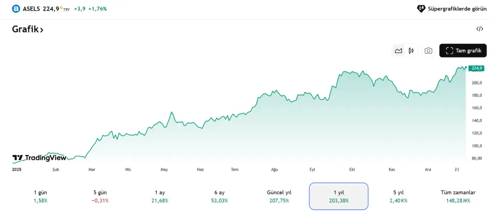The image size is (490, 216).
Task: Click the Süpergrafiklerde görün icon
Action: (421, 9)
